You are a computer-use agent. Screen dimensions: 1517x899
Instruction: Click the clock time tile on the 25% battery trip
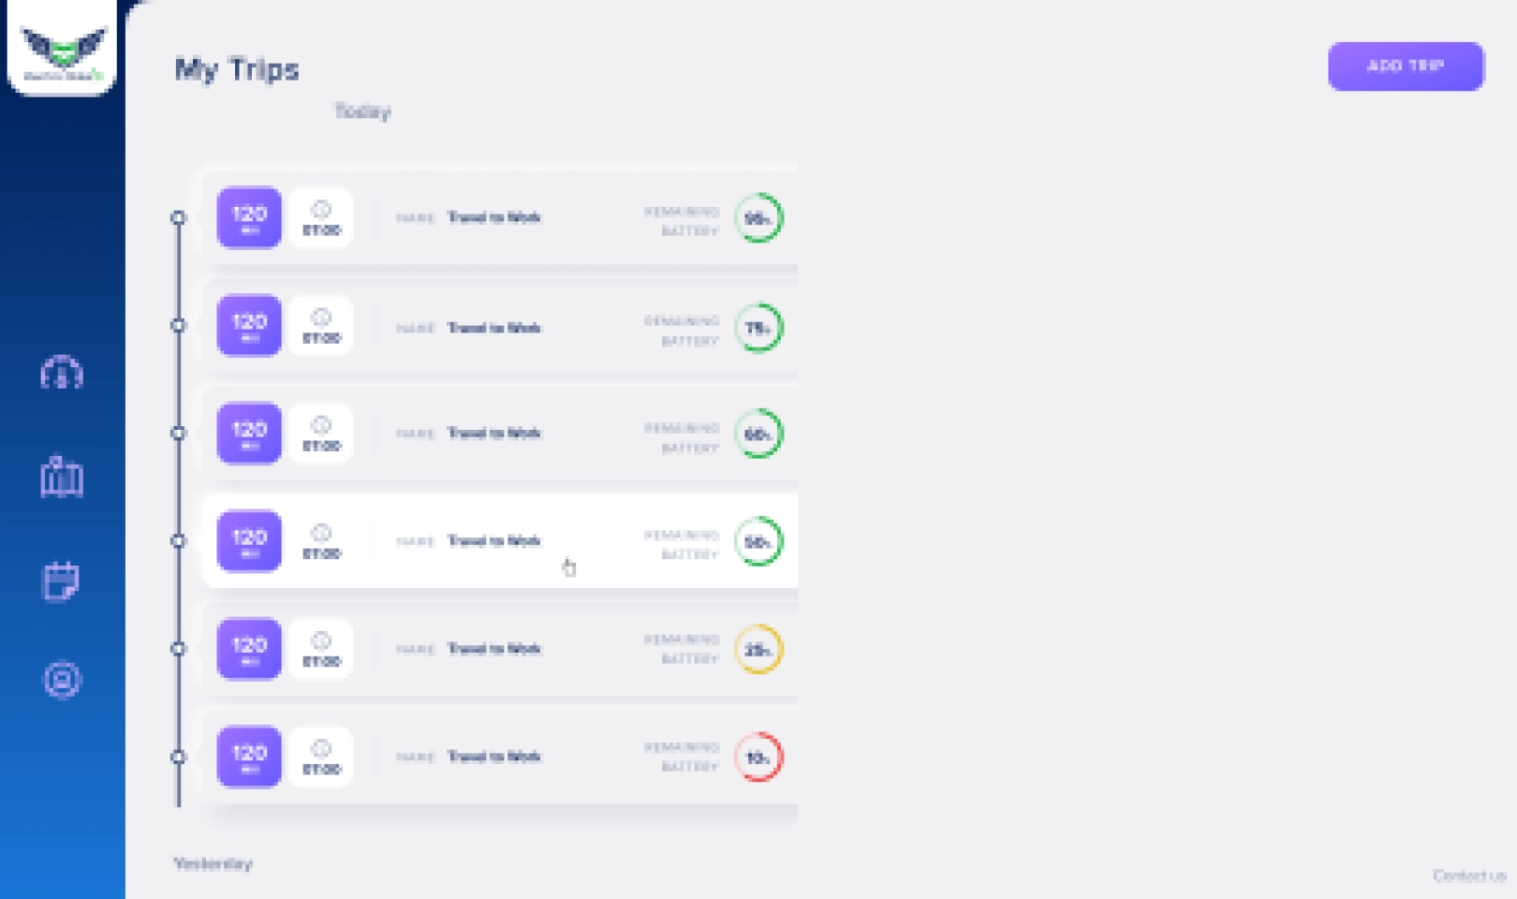click(321, 649)
